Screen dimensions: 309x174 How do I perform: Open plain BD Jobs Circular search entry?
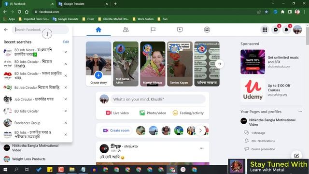(27, 111)
